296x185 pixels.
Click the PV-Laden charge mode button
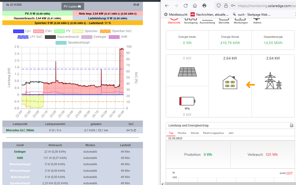[x=73, y=6]
